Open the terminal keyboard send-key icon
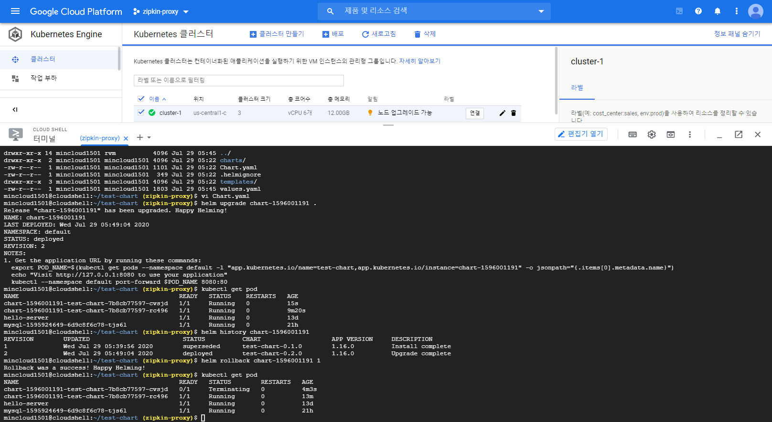Image resolution: width=772 pixels, height=422 pixels. coord(633,134)
